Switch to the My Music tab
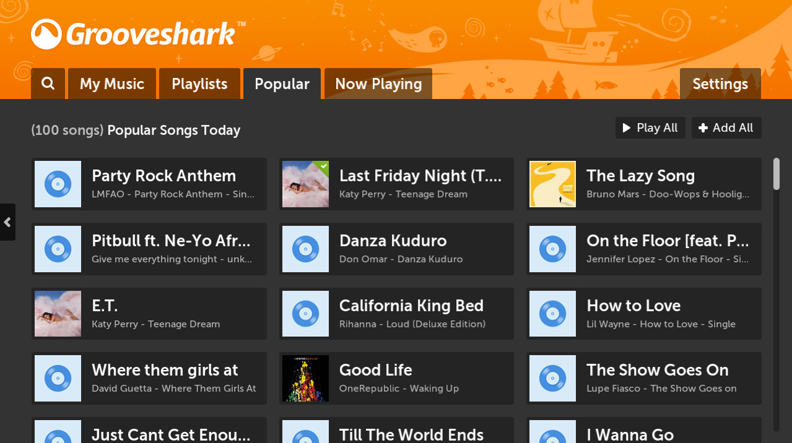This screenshot has height=443, width=792. [x=112, y=84]
